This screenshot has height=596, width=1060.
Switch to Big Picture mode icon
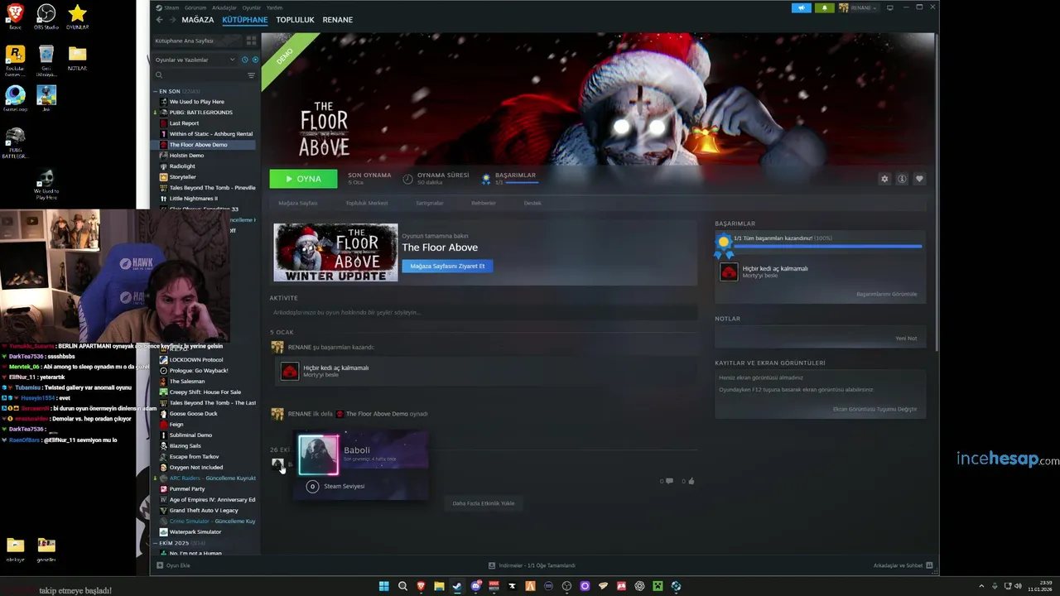point(890,7)
